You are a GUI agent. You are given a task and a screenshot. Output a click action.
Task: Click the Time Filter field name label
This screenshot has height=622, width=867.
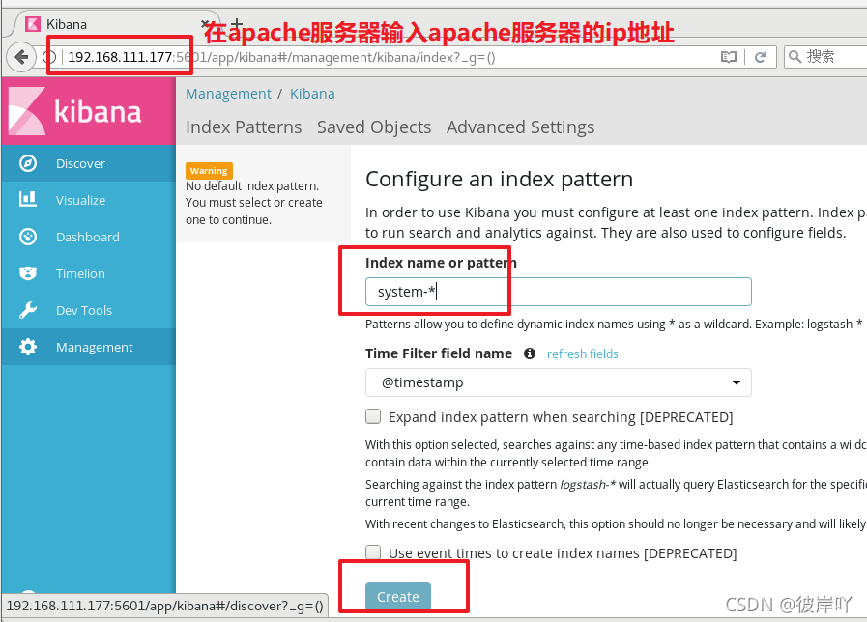click(439, 353)
